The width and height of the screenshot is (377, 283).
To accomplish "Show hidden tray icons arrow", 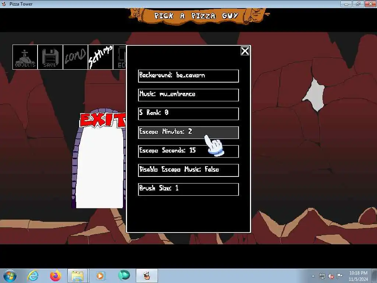I will point(313,276).
